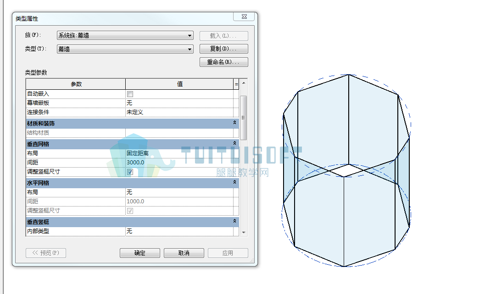The height and width of the screenshot is (294, 485).
Task: Select the 连接条件 value 未定义
Action: click(x=179, y=112)
